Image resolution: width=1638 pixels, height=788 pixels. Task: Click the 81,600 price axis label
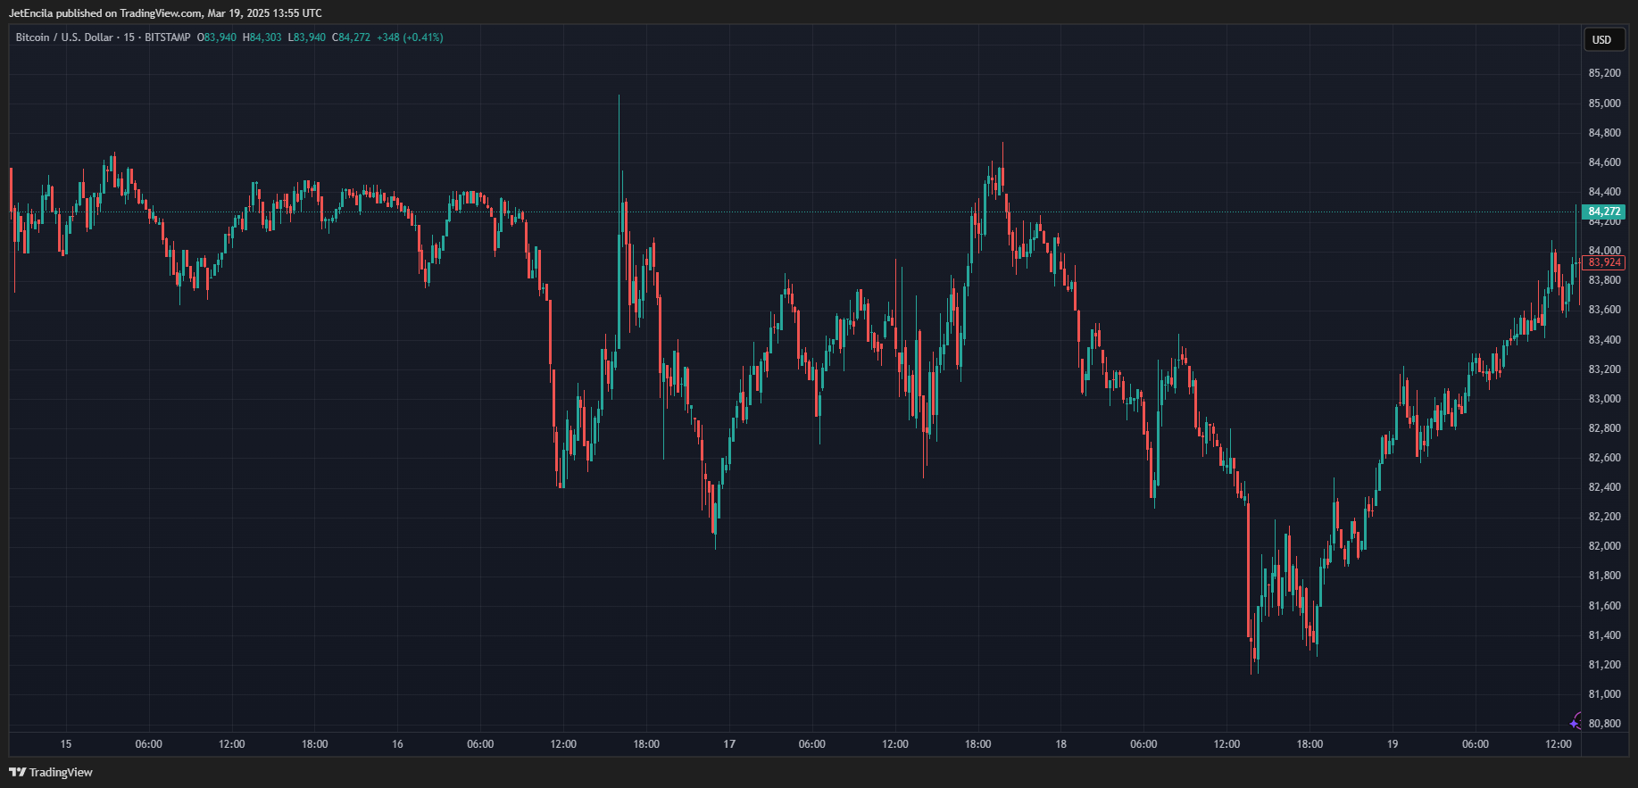1604,606
